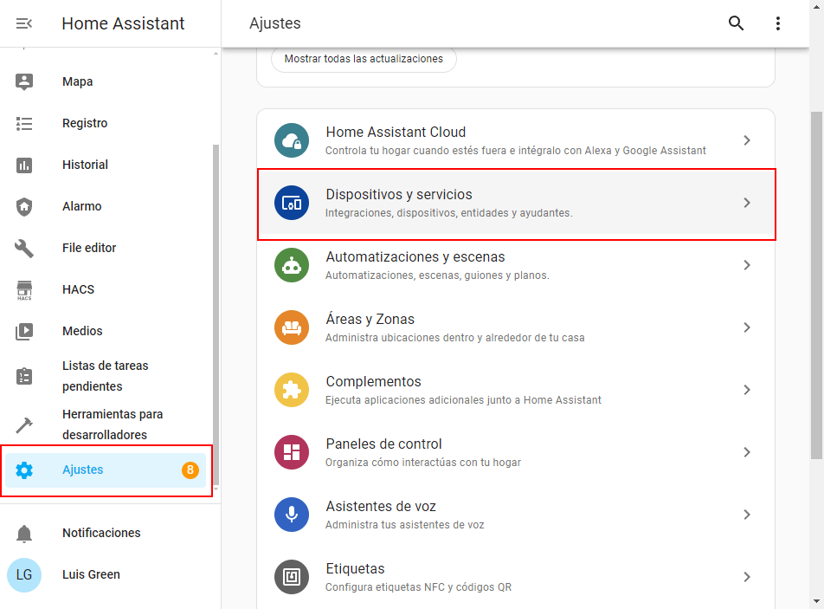This screenshot has height=609, width=824.
Task: Expand Dispositivos y servicios via its chevron
Action: 747,203
